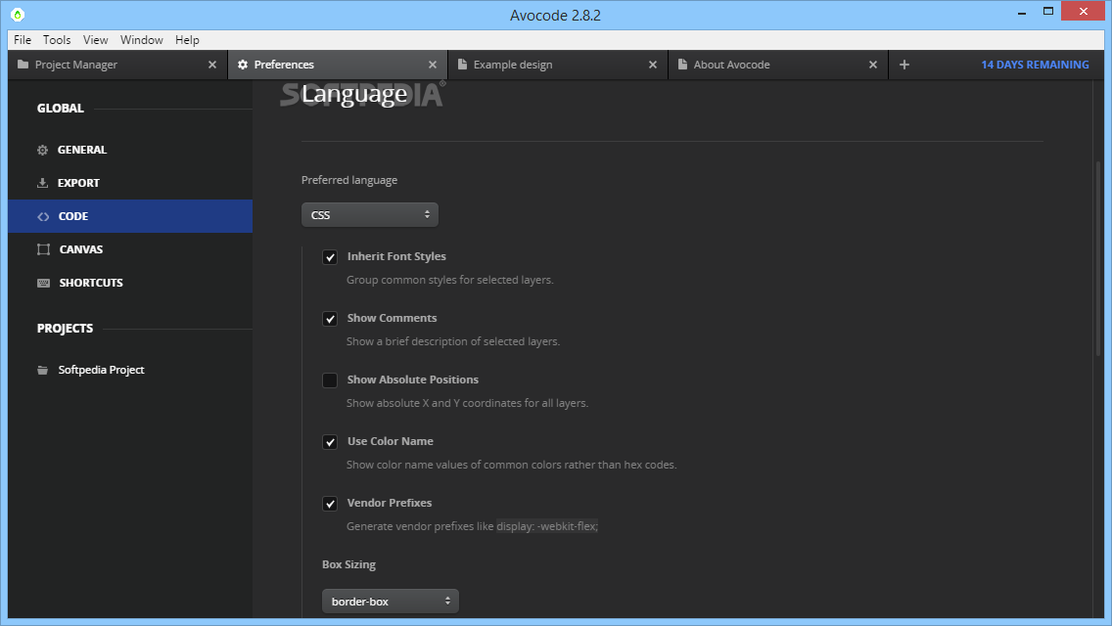The image size is (1112, 626).
Task: Click the Box Sizing label
Action: (x=348, y=564)
